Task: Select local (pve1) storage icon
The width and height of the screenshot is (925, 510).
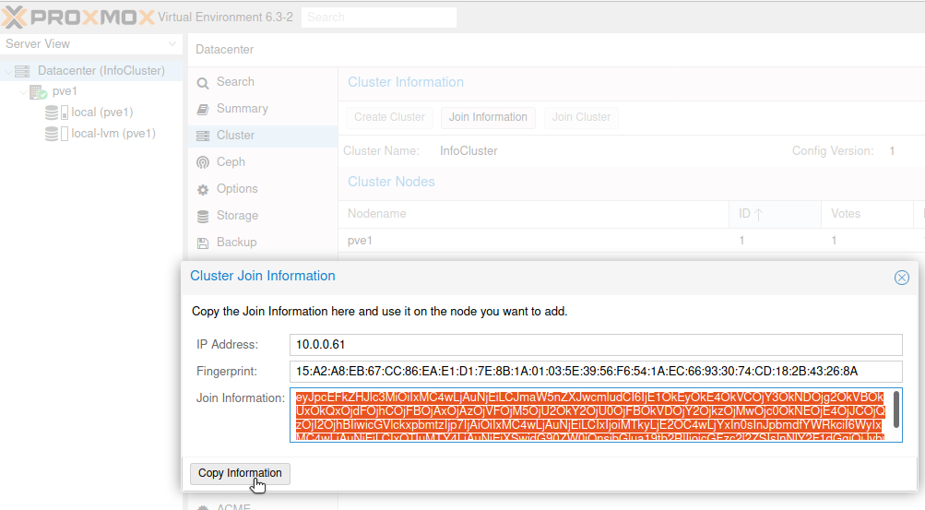Action: pos(56,113)
